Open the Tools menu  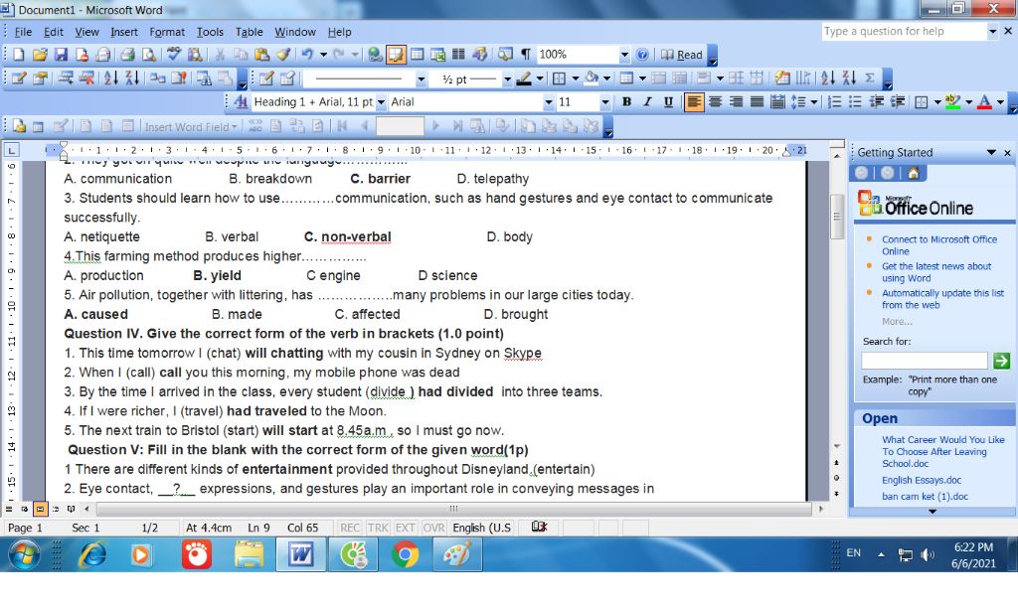[210, 32]
